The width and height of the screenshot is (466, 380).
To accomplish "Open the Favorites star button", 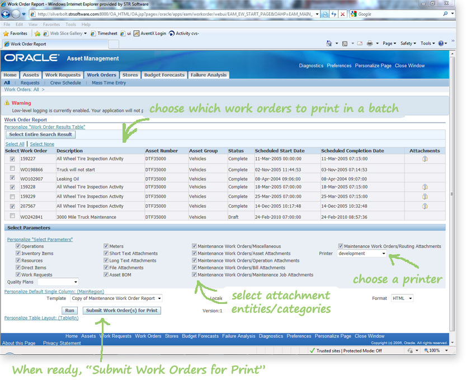I will click(15, 34).
